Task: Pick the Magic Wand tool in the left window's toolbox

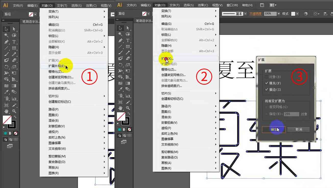Action: tap(6, 35)
